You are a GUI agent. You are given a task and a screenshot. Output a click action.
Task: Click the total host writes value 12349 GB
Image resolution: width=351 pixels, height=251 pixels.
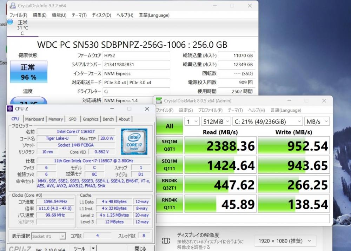click(237, 65)
